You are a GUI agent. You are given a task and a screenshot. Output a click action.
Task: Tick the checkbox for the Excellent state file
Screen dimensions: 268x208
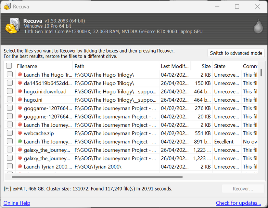[10, 141]
